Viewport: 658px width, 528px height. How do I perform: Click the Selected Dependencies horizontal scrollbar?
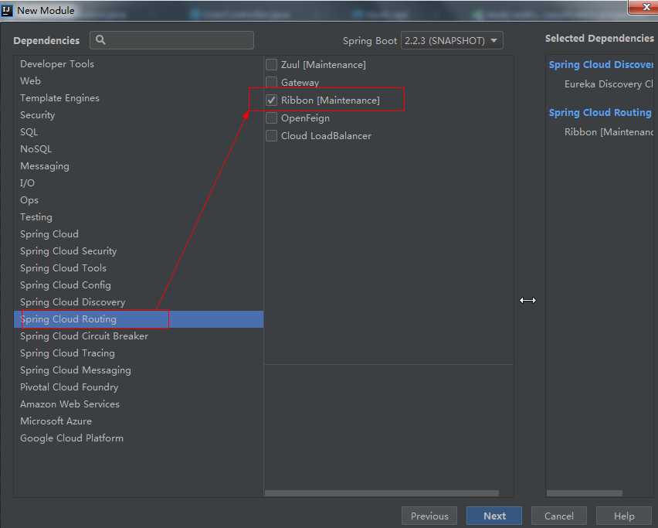tap(585, 493)
